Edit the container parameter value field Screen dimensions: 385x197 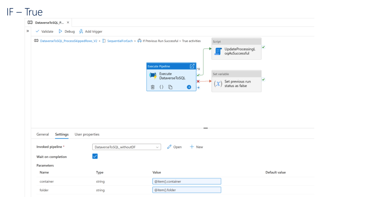187,181
